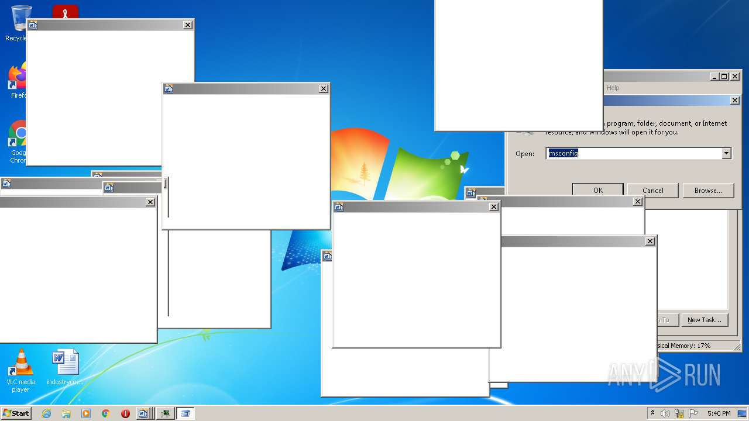Click the Physical Memory: 17% status text
This screenshot has width=749, height=421.
(683, 346)
